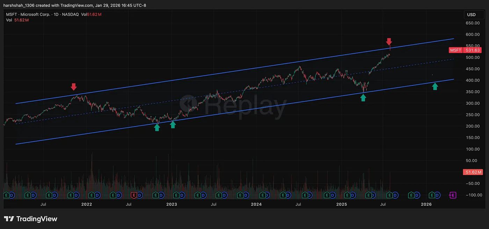The image size is (489, 229).
Task: Click the 2022 time axis label
Action: [x=87, y=204]
